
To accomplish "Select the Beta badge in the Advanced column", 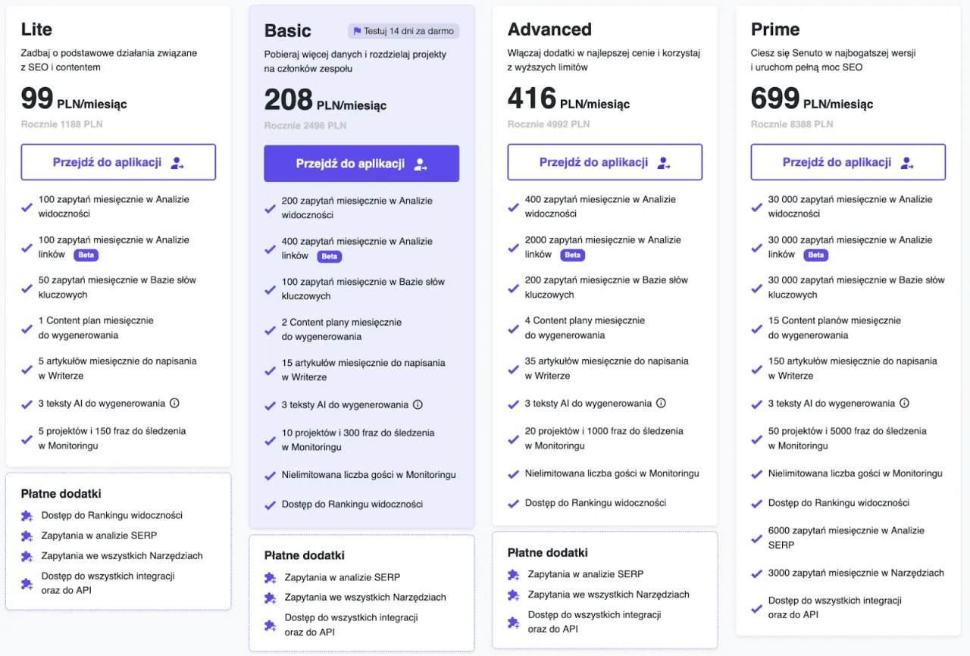I will coord(573,255).
